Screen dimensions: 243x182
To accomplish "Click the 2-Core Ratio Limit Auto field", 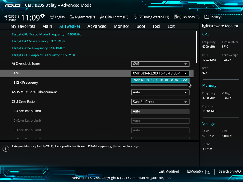I will [160, 121].
